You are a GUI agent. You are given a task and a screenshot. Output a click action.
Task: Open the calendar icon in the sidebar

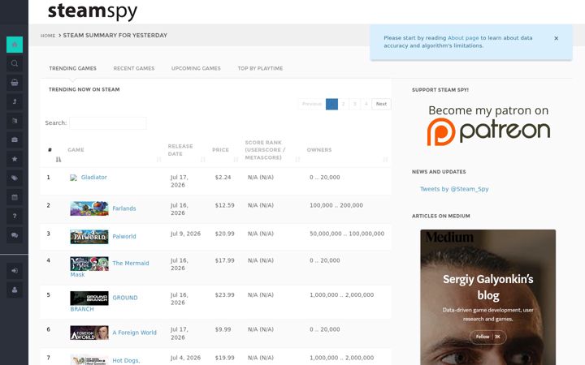pos(15,197)
